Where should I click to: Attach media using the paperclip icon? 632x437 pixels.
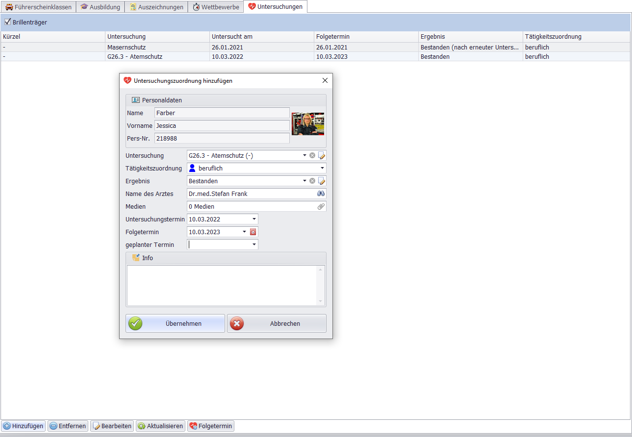coord(321,206)
